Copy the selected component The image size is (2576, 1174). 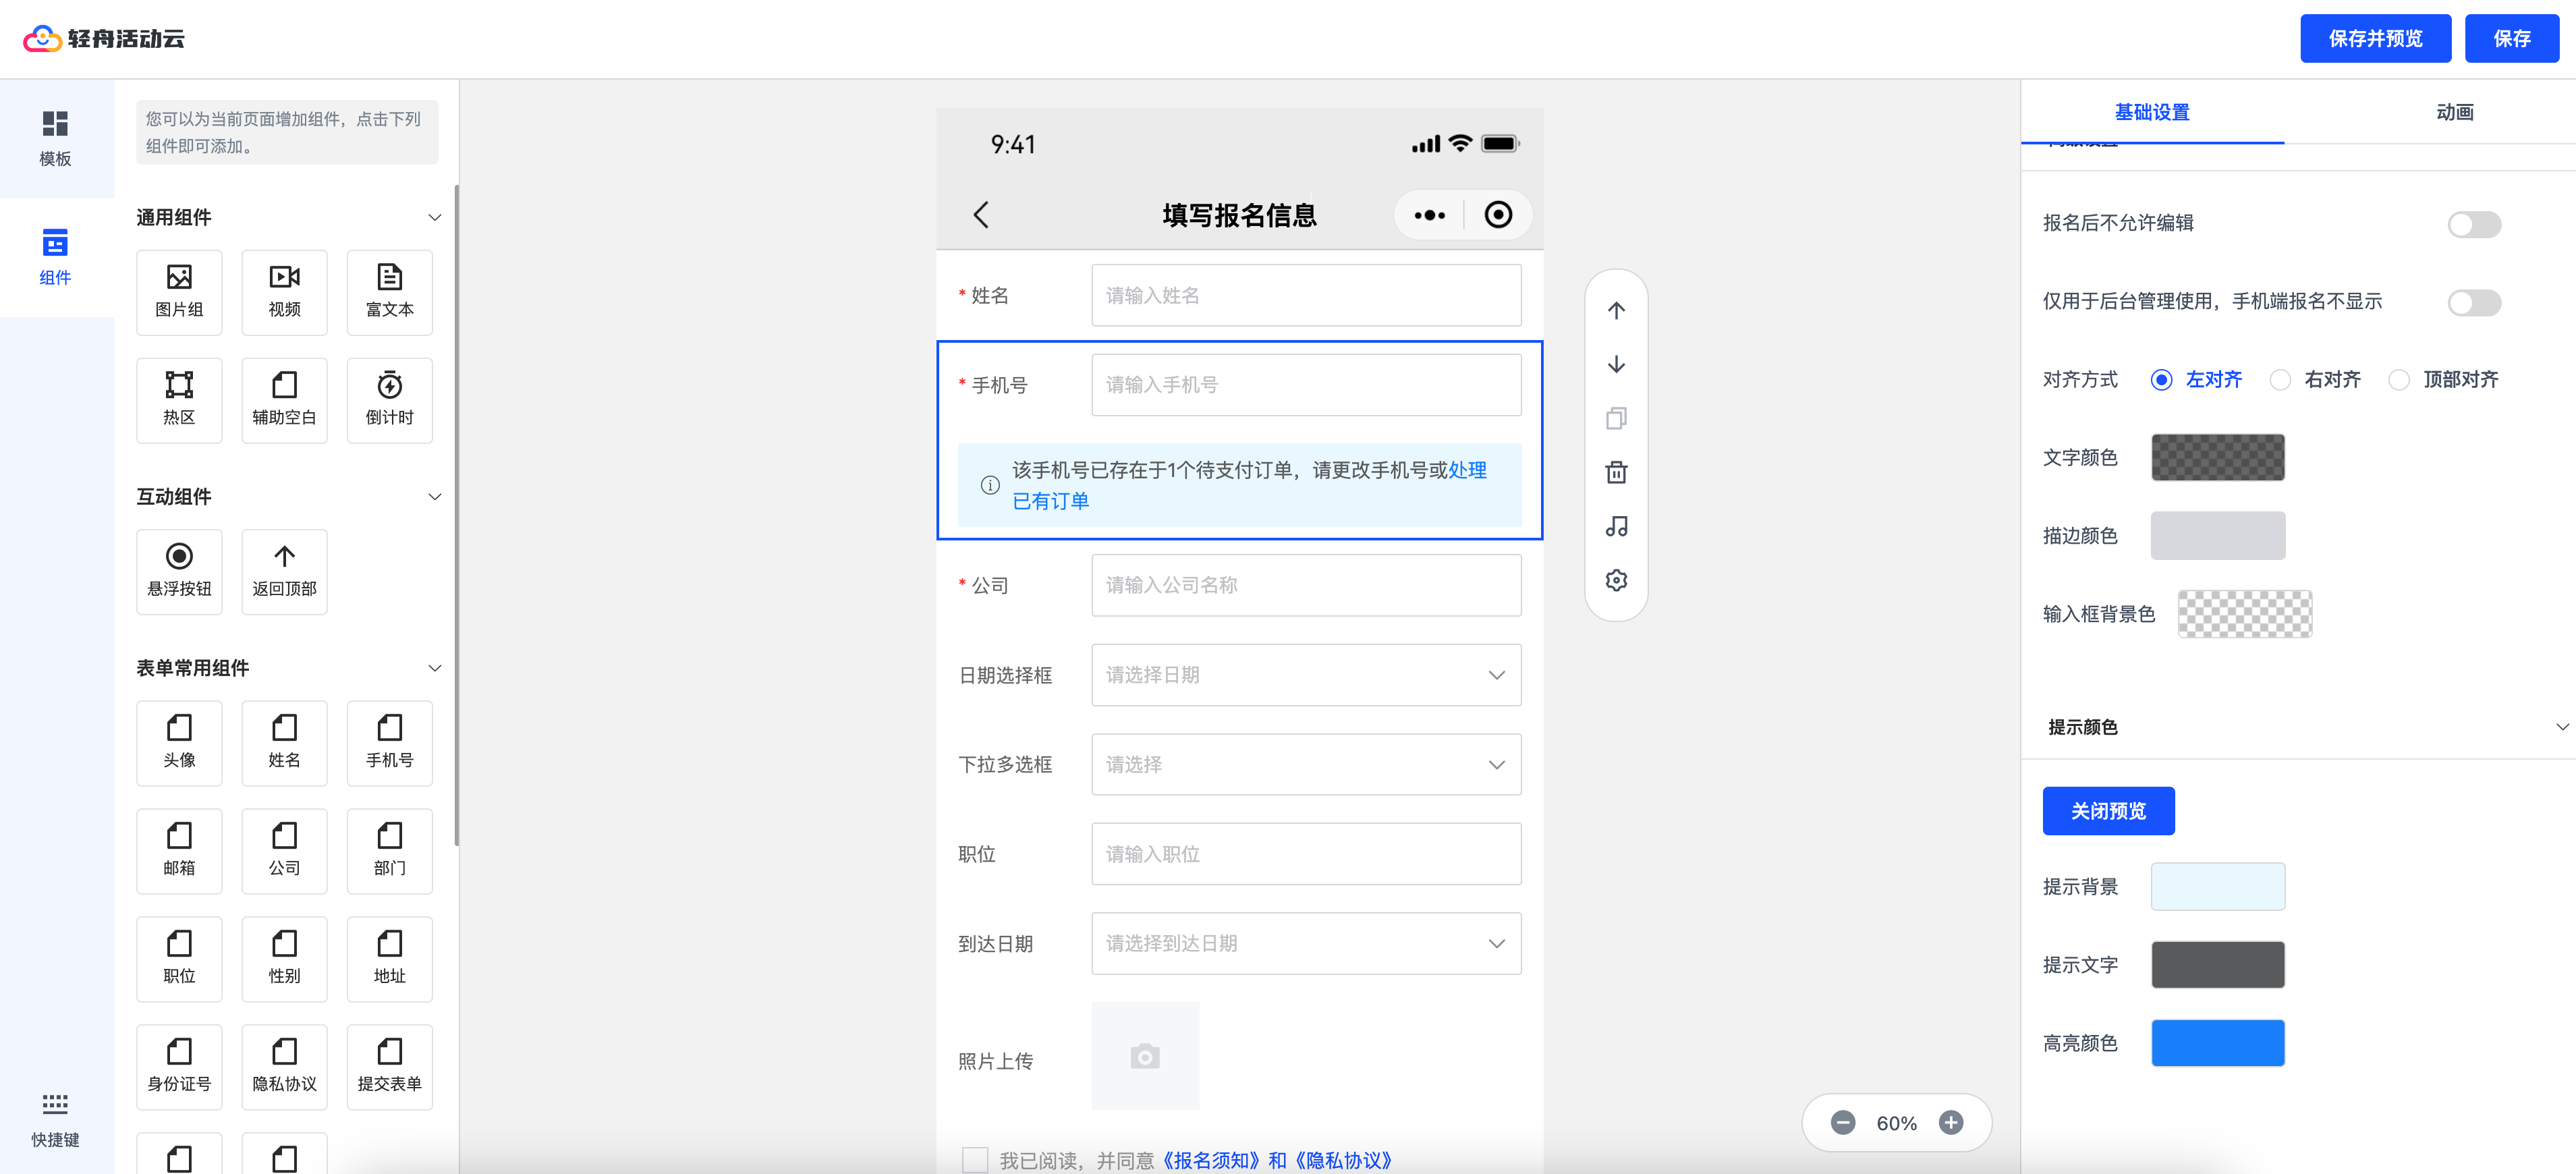1616,418
